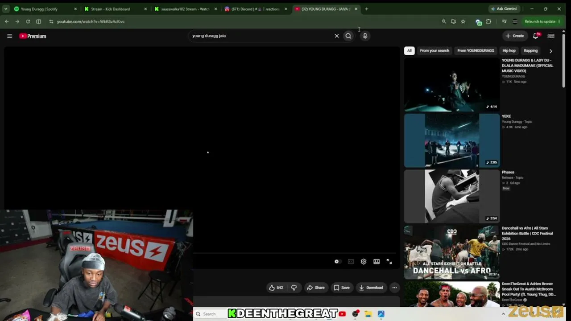Open a new browser tab
The width and height of the screenshot is (571, 321).
click(x=367, y=9)
